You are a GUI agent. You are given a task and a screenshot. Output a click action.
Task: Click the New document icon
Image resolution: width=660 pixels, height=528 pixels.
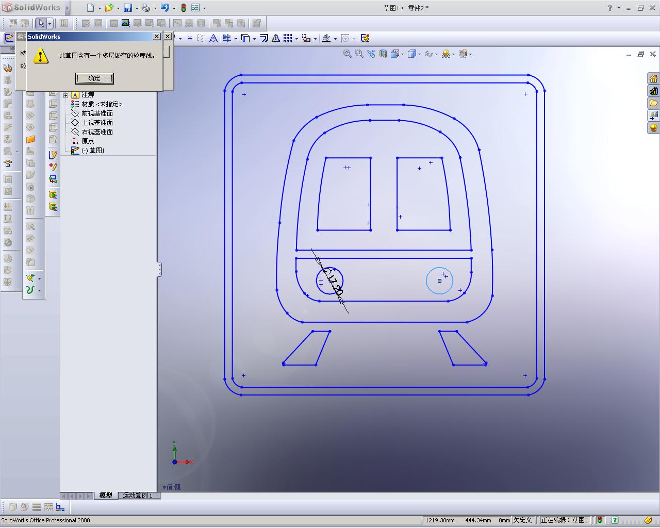coord(91,8)
